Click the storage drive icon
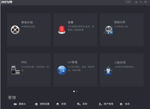This screenshot has width=150, height=109. coord(57,104)
